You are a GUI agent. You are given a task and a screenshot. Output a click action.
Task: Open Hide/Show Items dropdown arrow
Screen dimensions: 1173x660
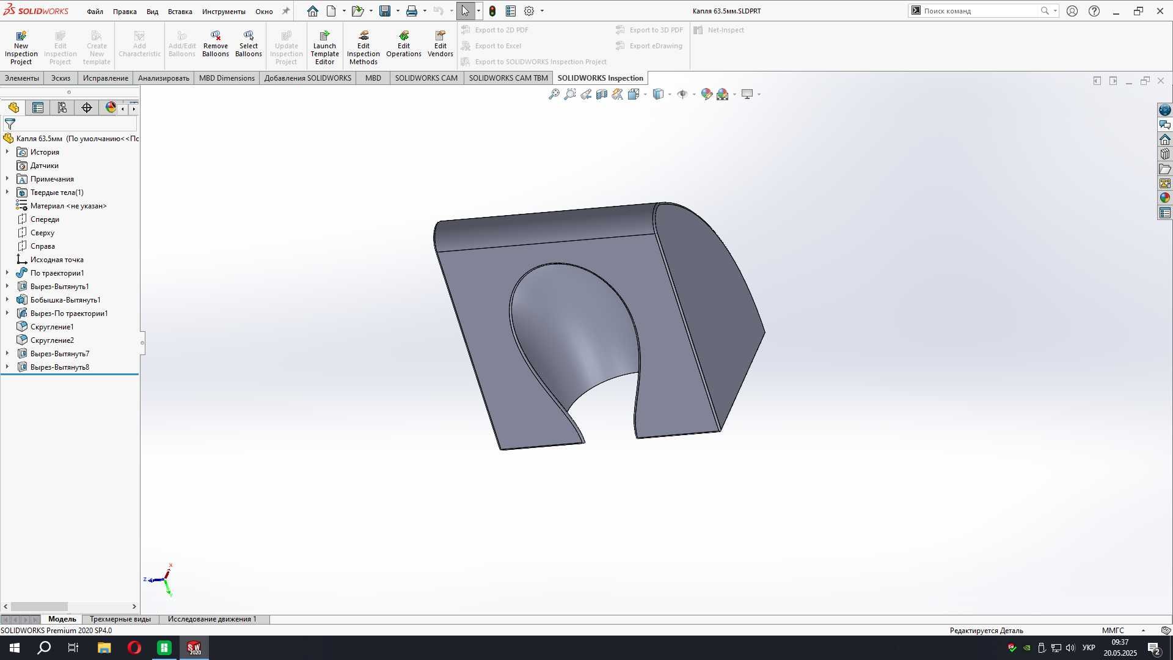tap(694, 94)
